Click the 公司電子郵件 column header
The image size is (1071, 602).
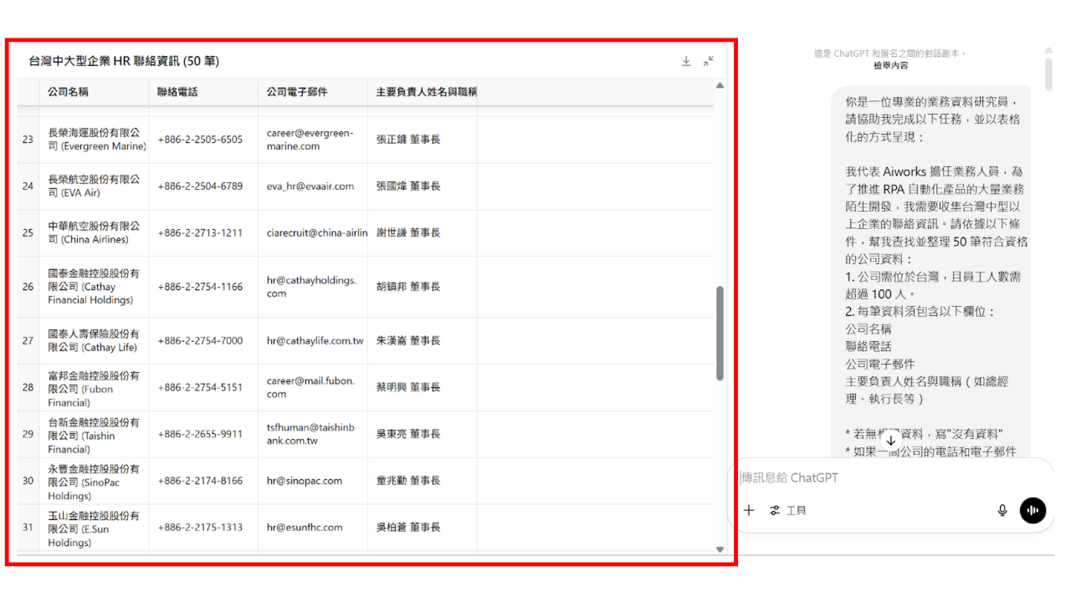tap(313, 92)
